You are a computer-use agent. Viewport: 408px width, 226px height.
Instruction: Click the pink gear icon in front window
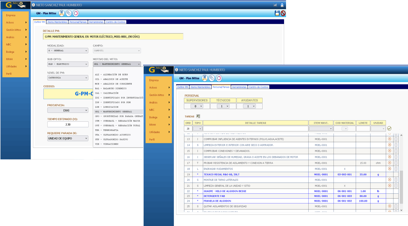pos(219,78)
